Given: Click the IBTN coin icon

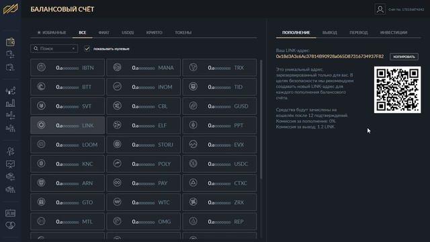Looking at the screenshot, I should point(41,67).
